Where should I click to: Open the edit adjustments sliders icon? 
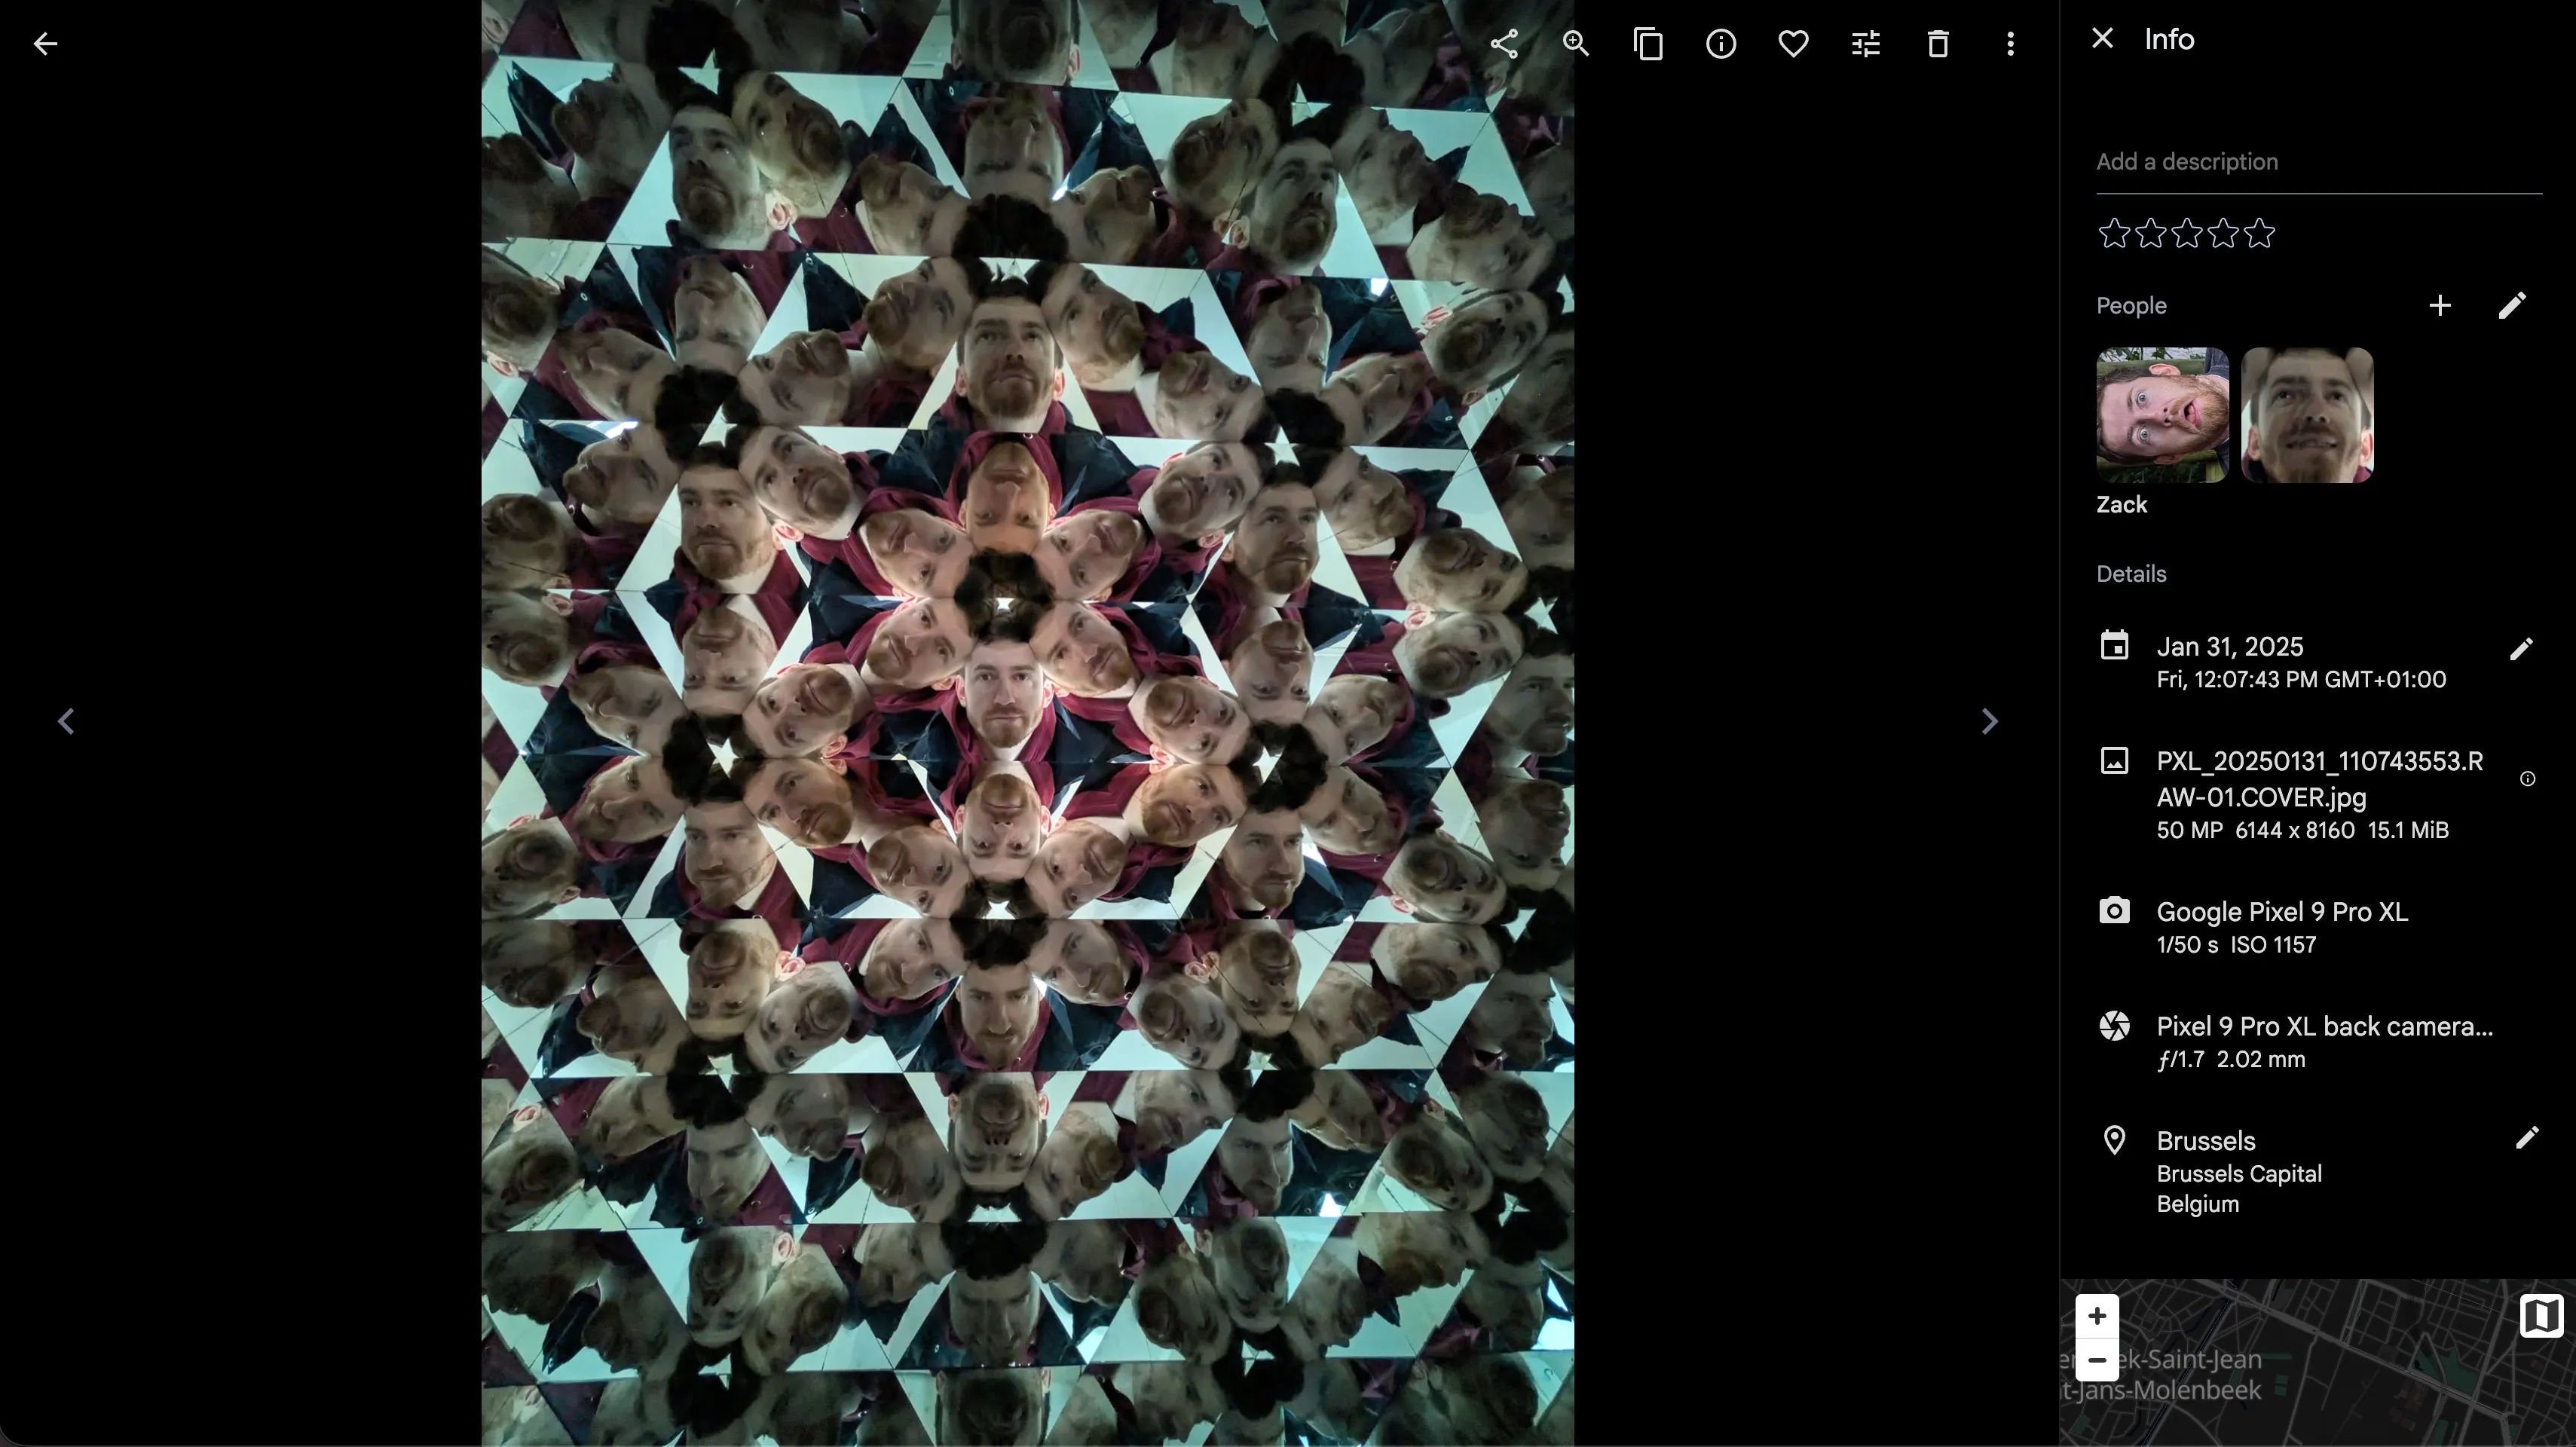1866,44
